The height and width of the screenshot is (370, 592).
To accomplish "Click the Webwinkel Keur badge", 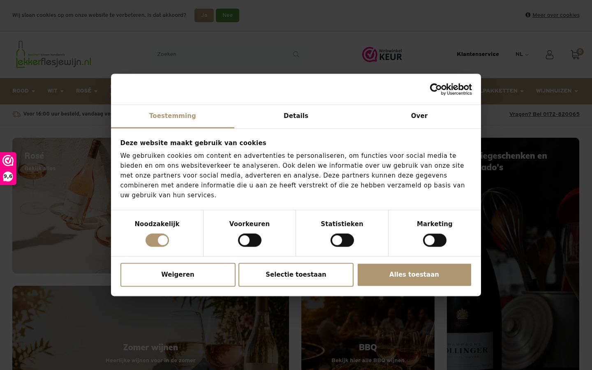I will (x=382, y=54).
